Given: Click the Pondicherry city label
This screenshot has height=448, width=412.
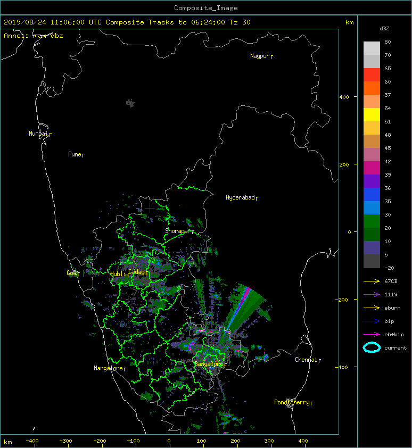Looking at the screenshot, I should pos(292,402).
